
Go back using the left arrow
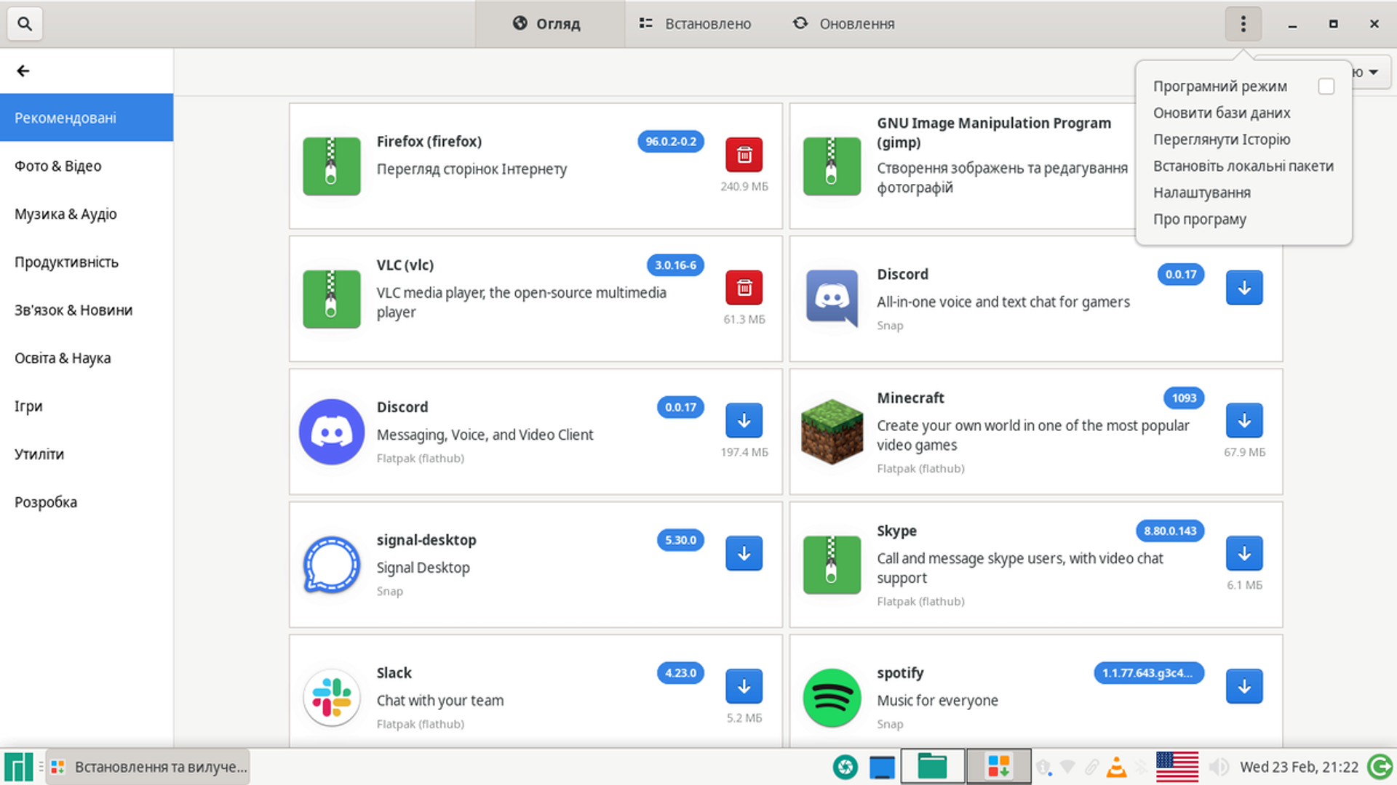tap(23, 71)
